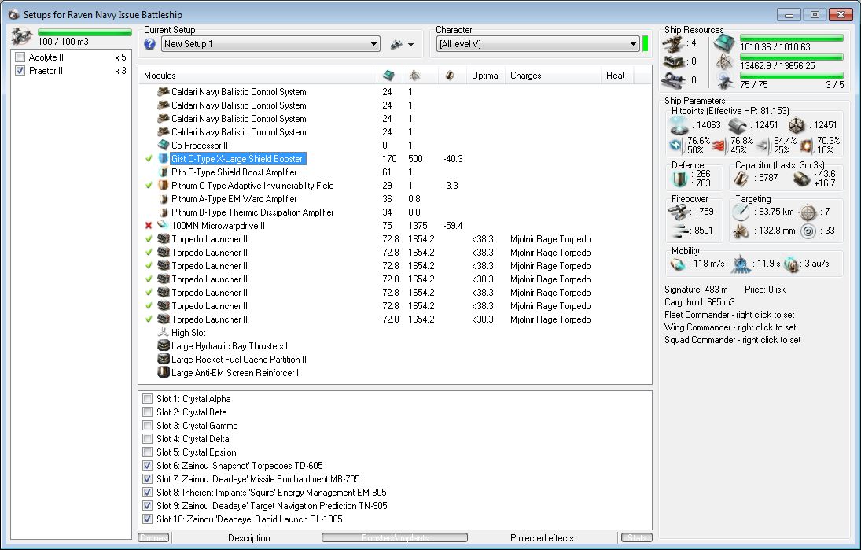Switch to the Projected effects tab
Image resolution: width=861 pixels, height=550 pixels.
click(x=542, y=538)
